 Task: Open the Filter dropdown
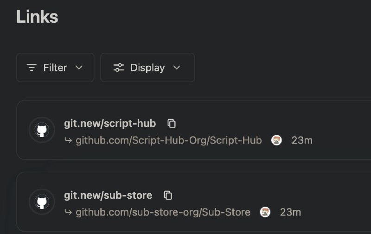coord(55,68)
